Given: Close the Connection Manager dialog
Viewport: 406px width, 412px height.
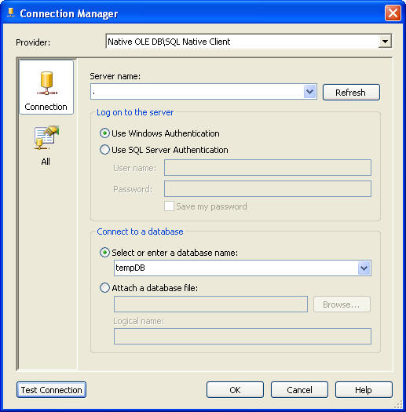Looking at the screenshot, I should pos(393,13).
